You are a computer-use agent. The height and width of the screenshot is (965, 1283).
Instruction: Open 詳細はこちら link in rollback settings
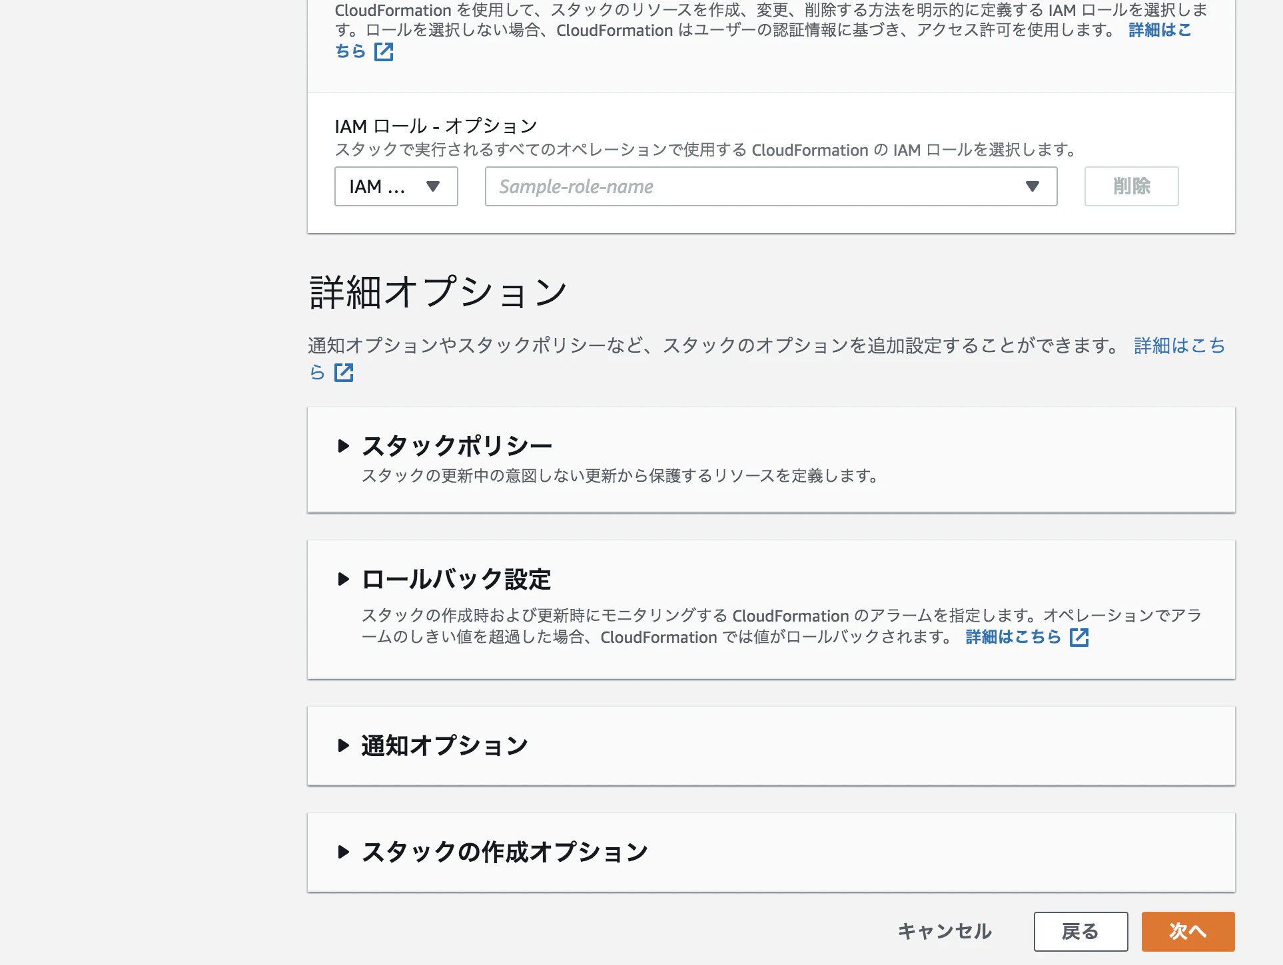click(1013, 637)
